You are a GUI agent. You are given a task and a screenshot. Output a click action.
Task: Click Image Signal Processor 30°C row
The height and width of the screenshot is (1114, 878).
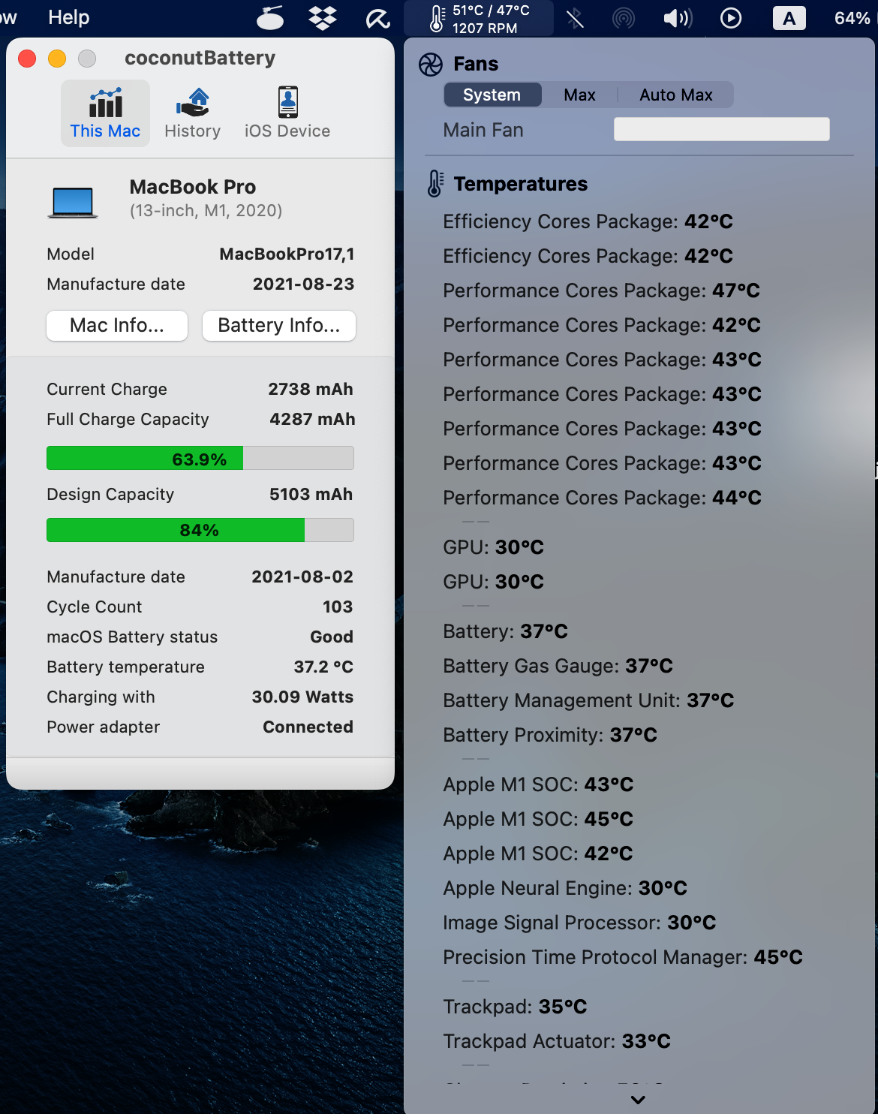click(x=579, y=923)
